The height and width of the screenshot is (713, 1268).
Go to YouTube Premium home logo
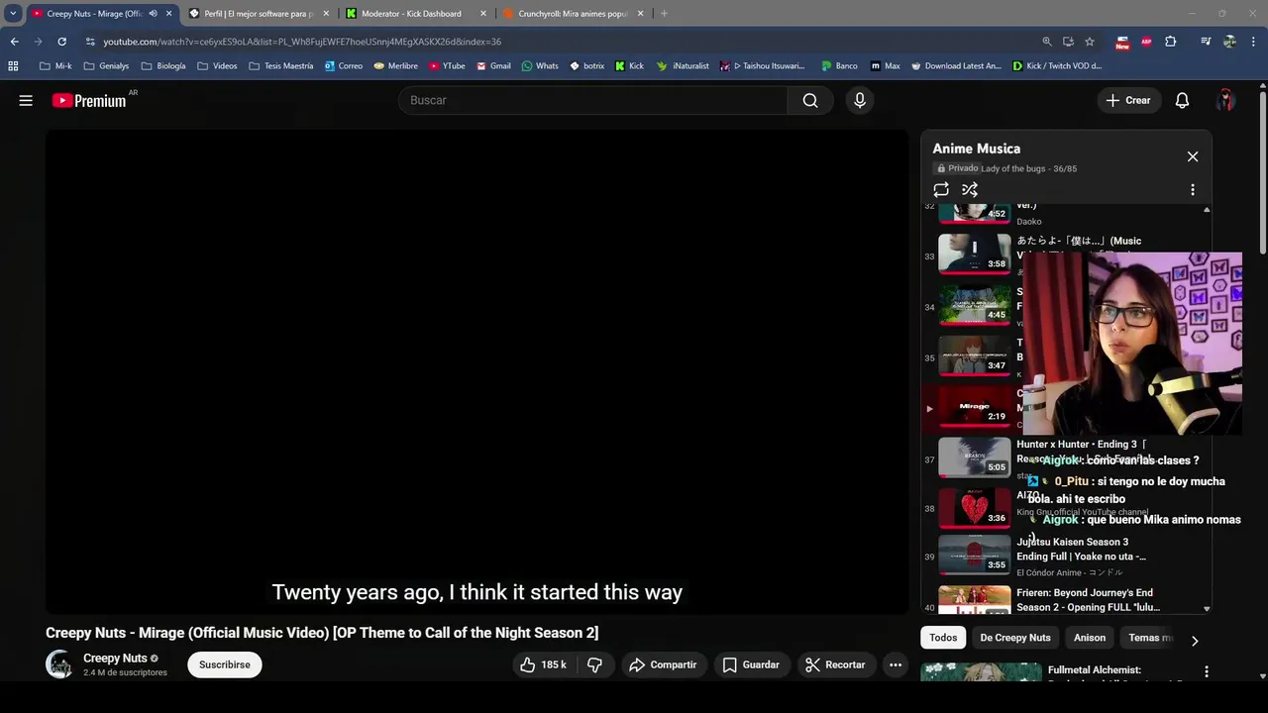click(89, 100)
